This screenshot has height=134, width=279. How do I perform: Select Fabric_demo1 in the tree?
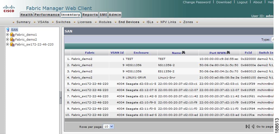26,35
